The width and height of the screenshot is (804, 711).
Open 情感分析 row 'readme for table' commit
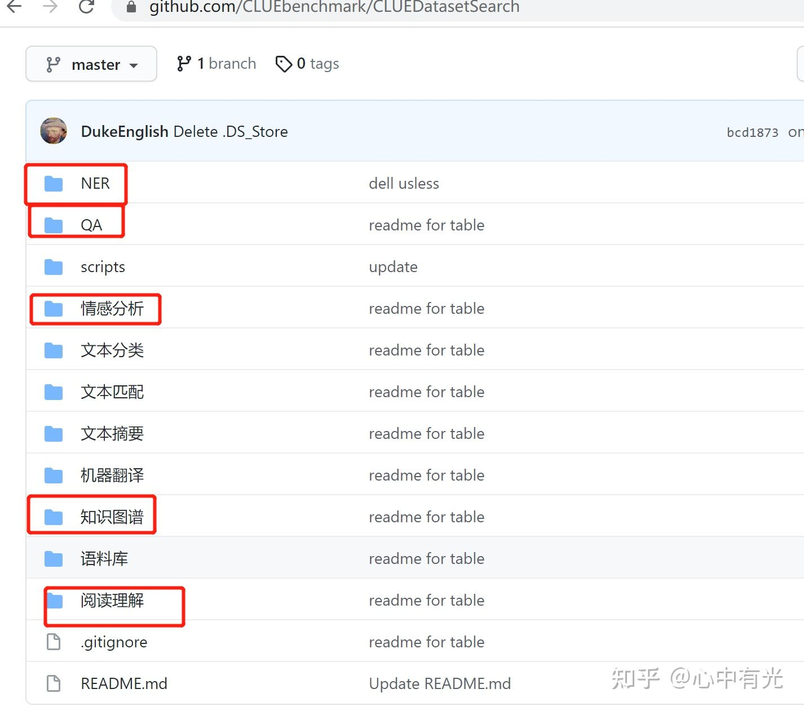pos(426,309)
